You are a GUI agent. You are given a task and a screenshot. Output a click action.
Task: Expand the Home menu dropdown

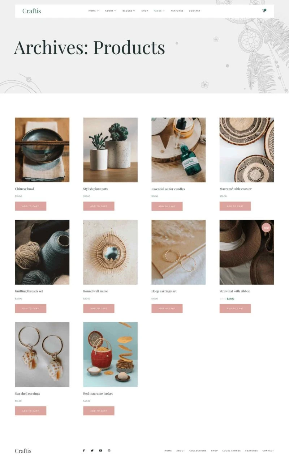94,11
